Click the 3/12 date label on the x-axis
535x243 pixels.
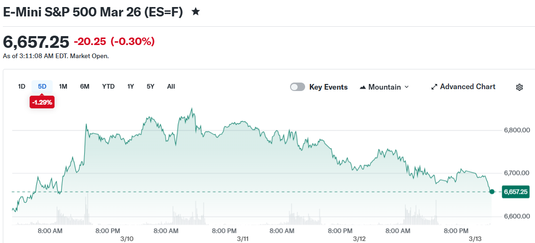(359, 239)
